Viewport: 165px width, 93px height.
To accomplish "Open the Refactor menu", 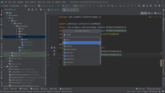I will [33, 2].
